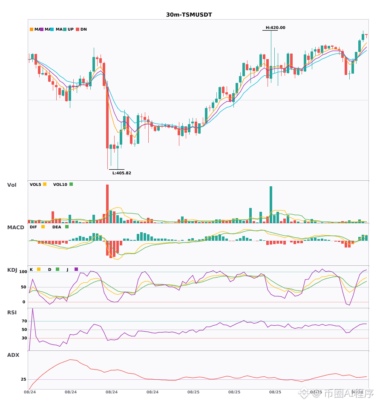Toggle the purple J line swatch

click(76, 269)
